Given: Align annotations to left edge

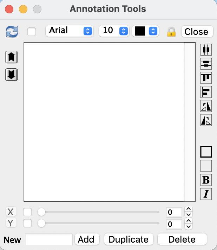Looking at the screenshot, I should [x=206, y=92].
